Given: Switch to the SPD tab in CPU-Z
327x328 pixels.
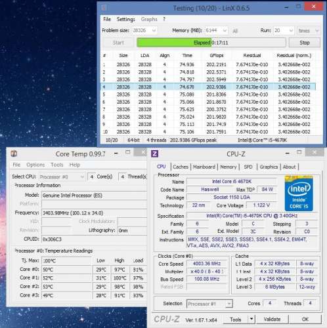Looking at the screenshot, I should (x=248, y=167).
